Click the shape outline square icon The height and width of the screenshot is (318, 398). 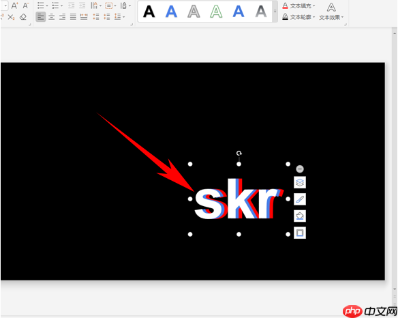click(300, 233)
